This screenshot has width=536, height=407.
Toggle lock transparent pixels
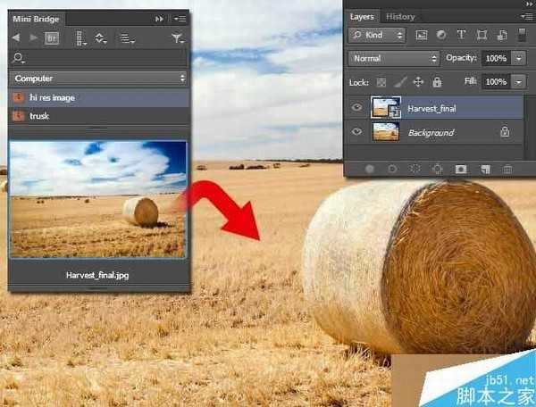(382, 81)
